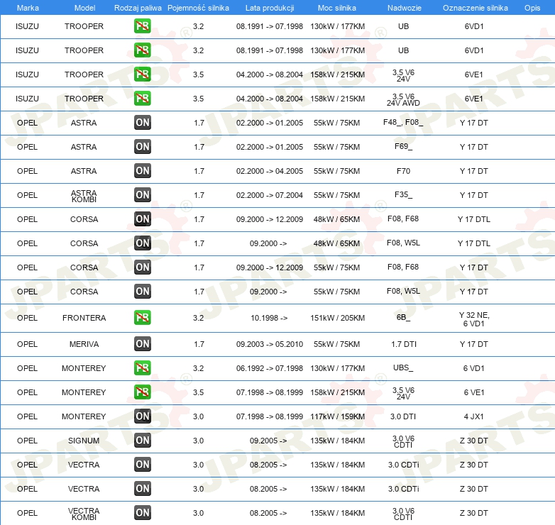555x525 pixels.
Task: Click the ON fuel icon in the Astra F70 row
Action: click(x=142, y=170)
